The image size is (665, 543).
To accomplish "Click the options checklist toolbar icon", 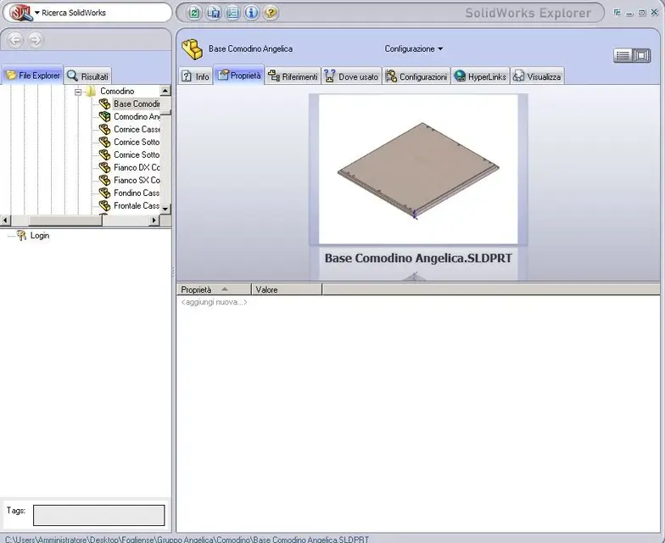I will point(232,13).
